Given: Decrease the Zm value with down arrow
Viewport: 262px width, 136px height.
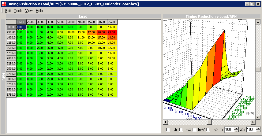Looking at the screenshot, I should (257, 131).
